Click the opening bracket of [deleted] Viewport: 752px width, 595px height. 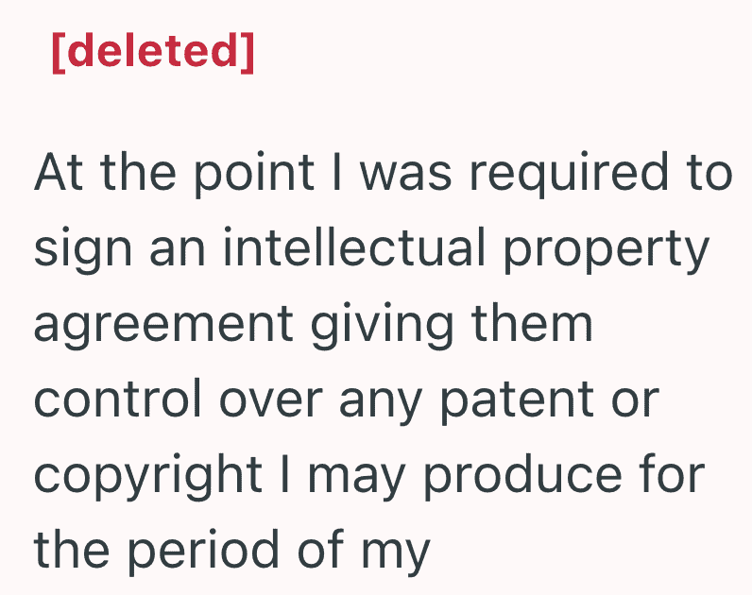[59, 53]
